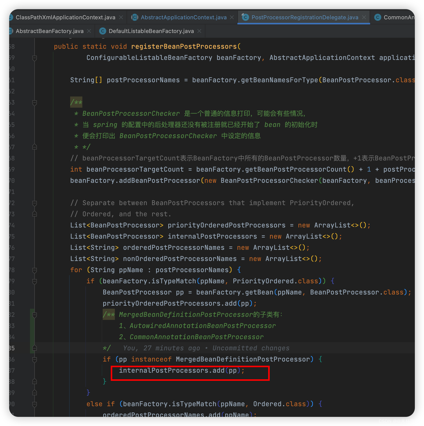
Task: Click getBeanNamesForType method call
Action: click(x=280, y=80)
